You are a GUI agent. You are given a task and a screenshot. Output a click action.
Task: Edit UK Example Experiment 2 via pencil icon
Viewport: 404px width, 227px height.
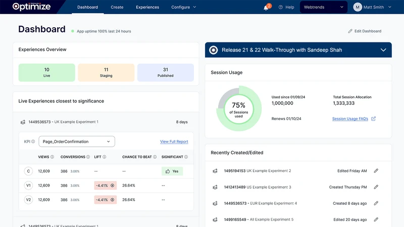click(x=376, y=171)
